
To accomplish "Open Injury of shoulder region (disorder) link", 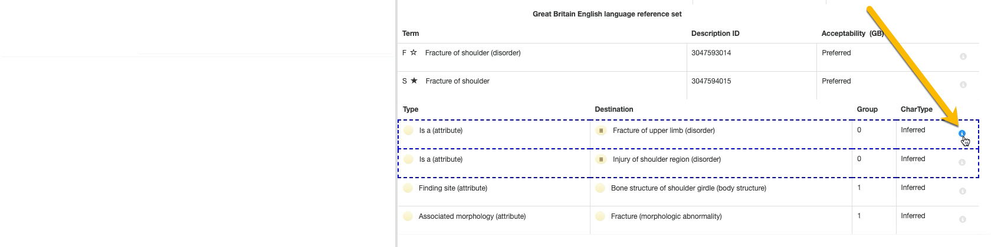I will (x=667, y=159).
